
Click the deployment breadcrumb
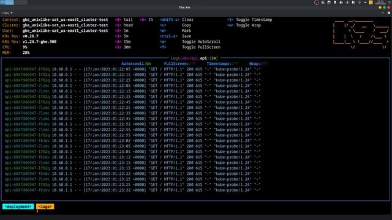click(18, 207)
